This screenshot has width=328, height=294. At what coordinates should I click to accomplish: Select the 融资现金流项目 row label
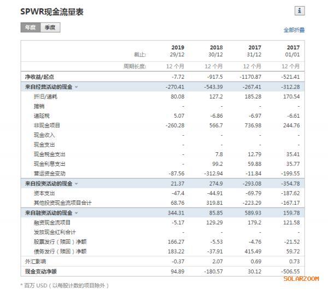pyautogui.click(x=52, y=222)
